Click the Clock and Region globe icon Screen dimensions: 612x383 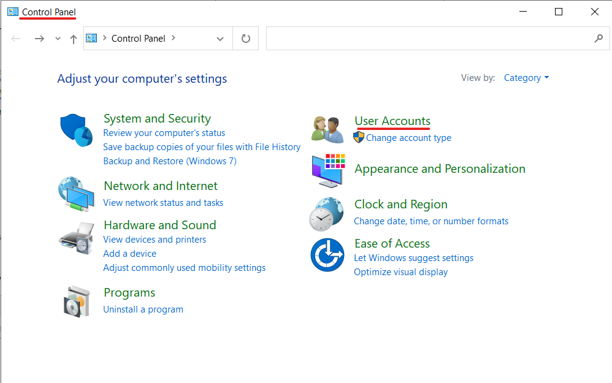[326, 214]
